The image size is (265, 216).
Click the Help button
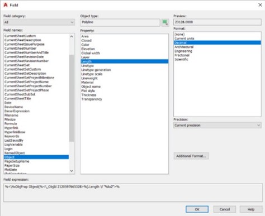251,209
